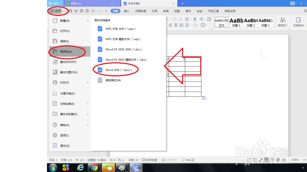This screenshot has height=172, width=307.
Task: Click the undo arrow icon
Action: tap(93, 11)
